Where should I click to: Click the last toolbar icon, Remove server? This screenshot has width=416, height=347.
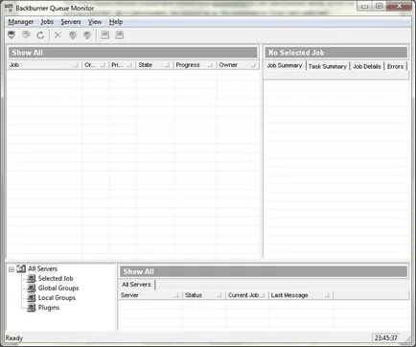coord(120,35)
